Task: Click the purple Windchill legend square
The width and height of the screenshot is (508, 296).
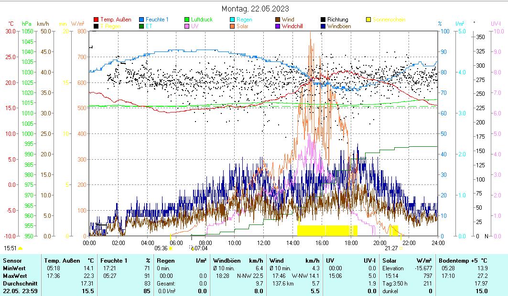Action: (x=278, y=27)
